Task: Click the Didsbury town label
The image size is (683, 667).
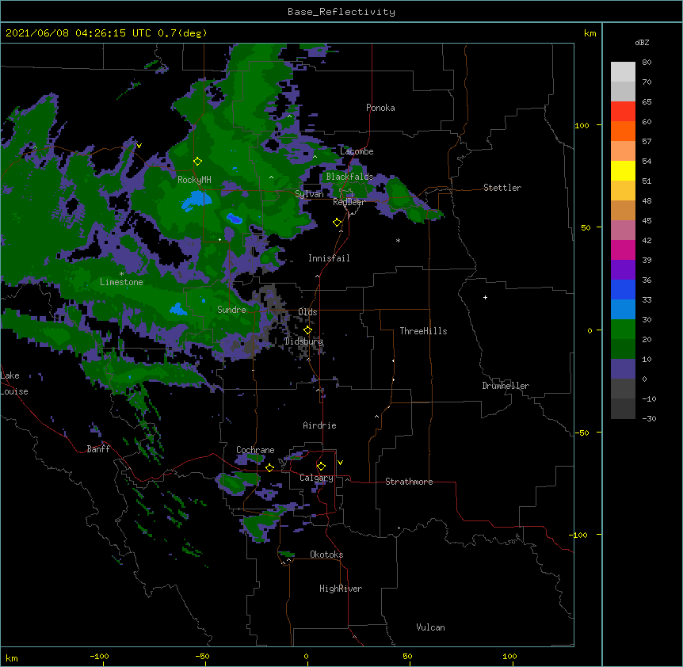Action: click(x=303, y=341)
